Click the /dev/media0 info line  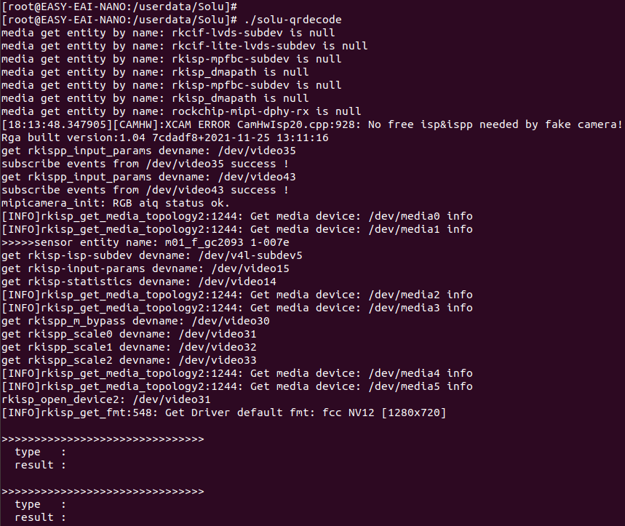click(237, 216)
